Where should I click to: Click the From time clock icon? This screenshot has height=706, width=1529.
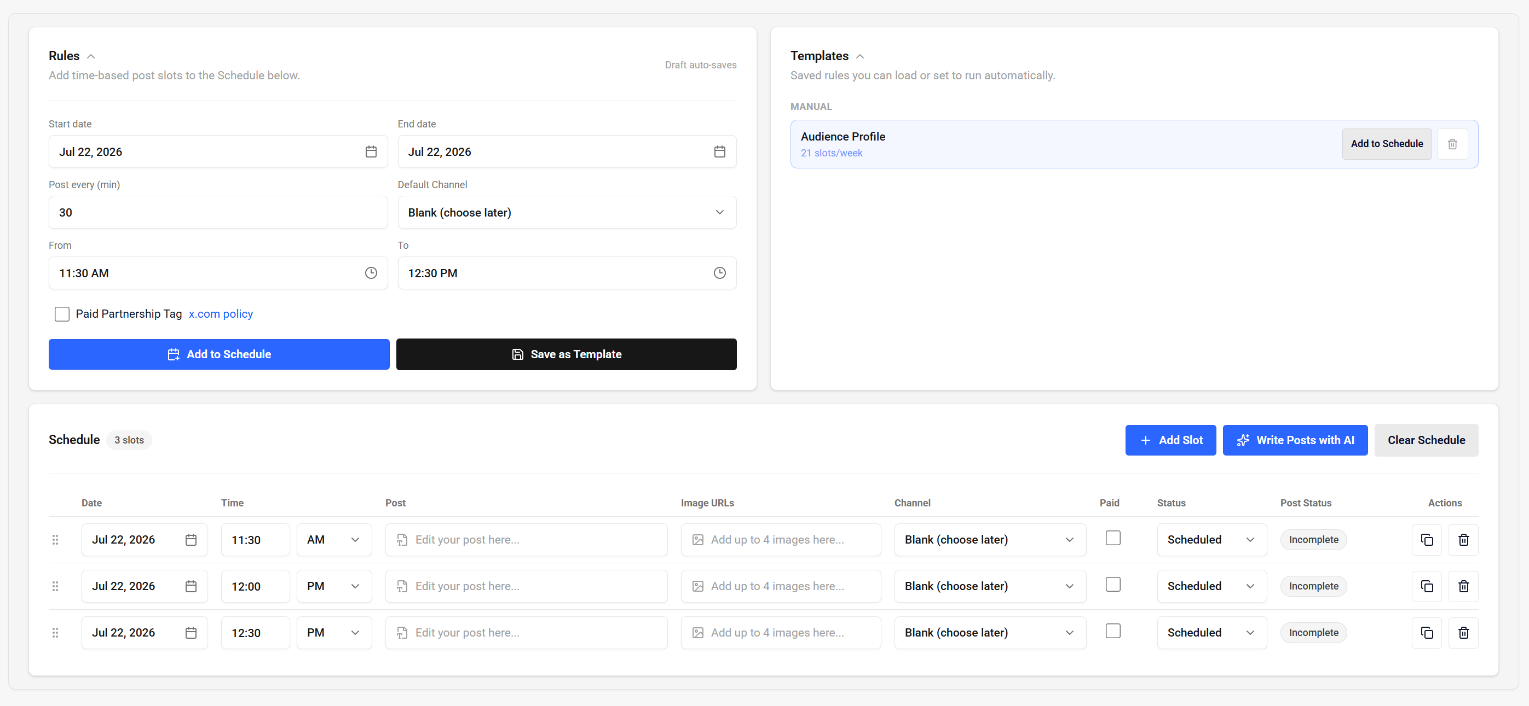[x=371, y=273]
